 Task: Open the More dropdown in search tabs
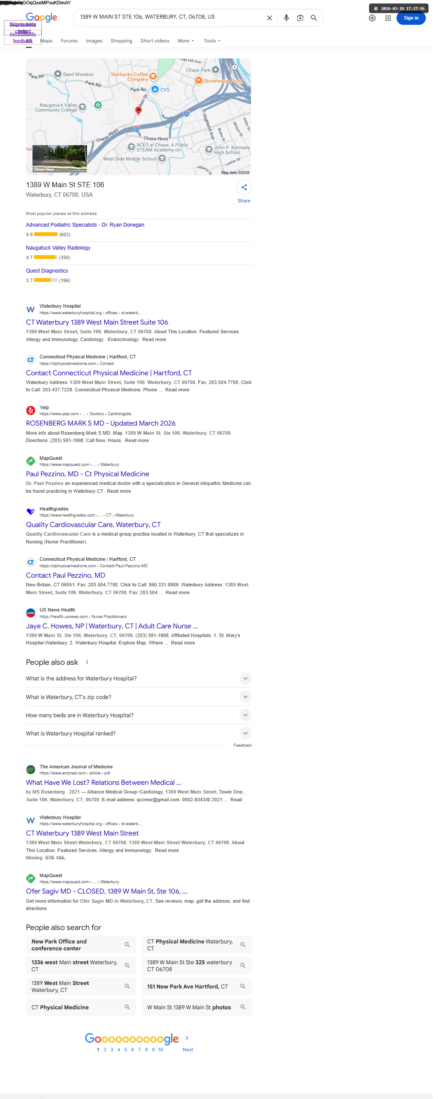[x=186, y=41]
